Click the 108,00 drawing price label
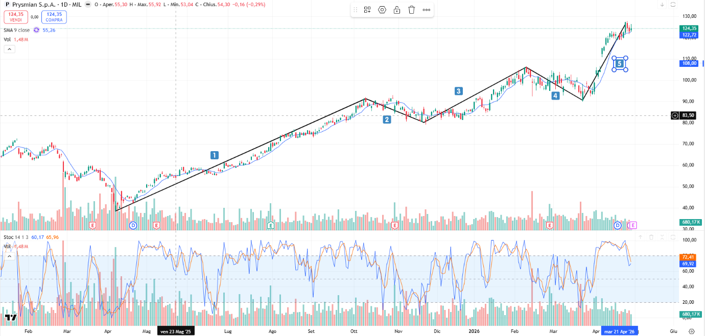 689,63
